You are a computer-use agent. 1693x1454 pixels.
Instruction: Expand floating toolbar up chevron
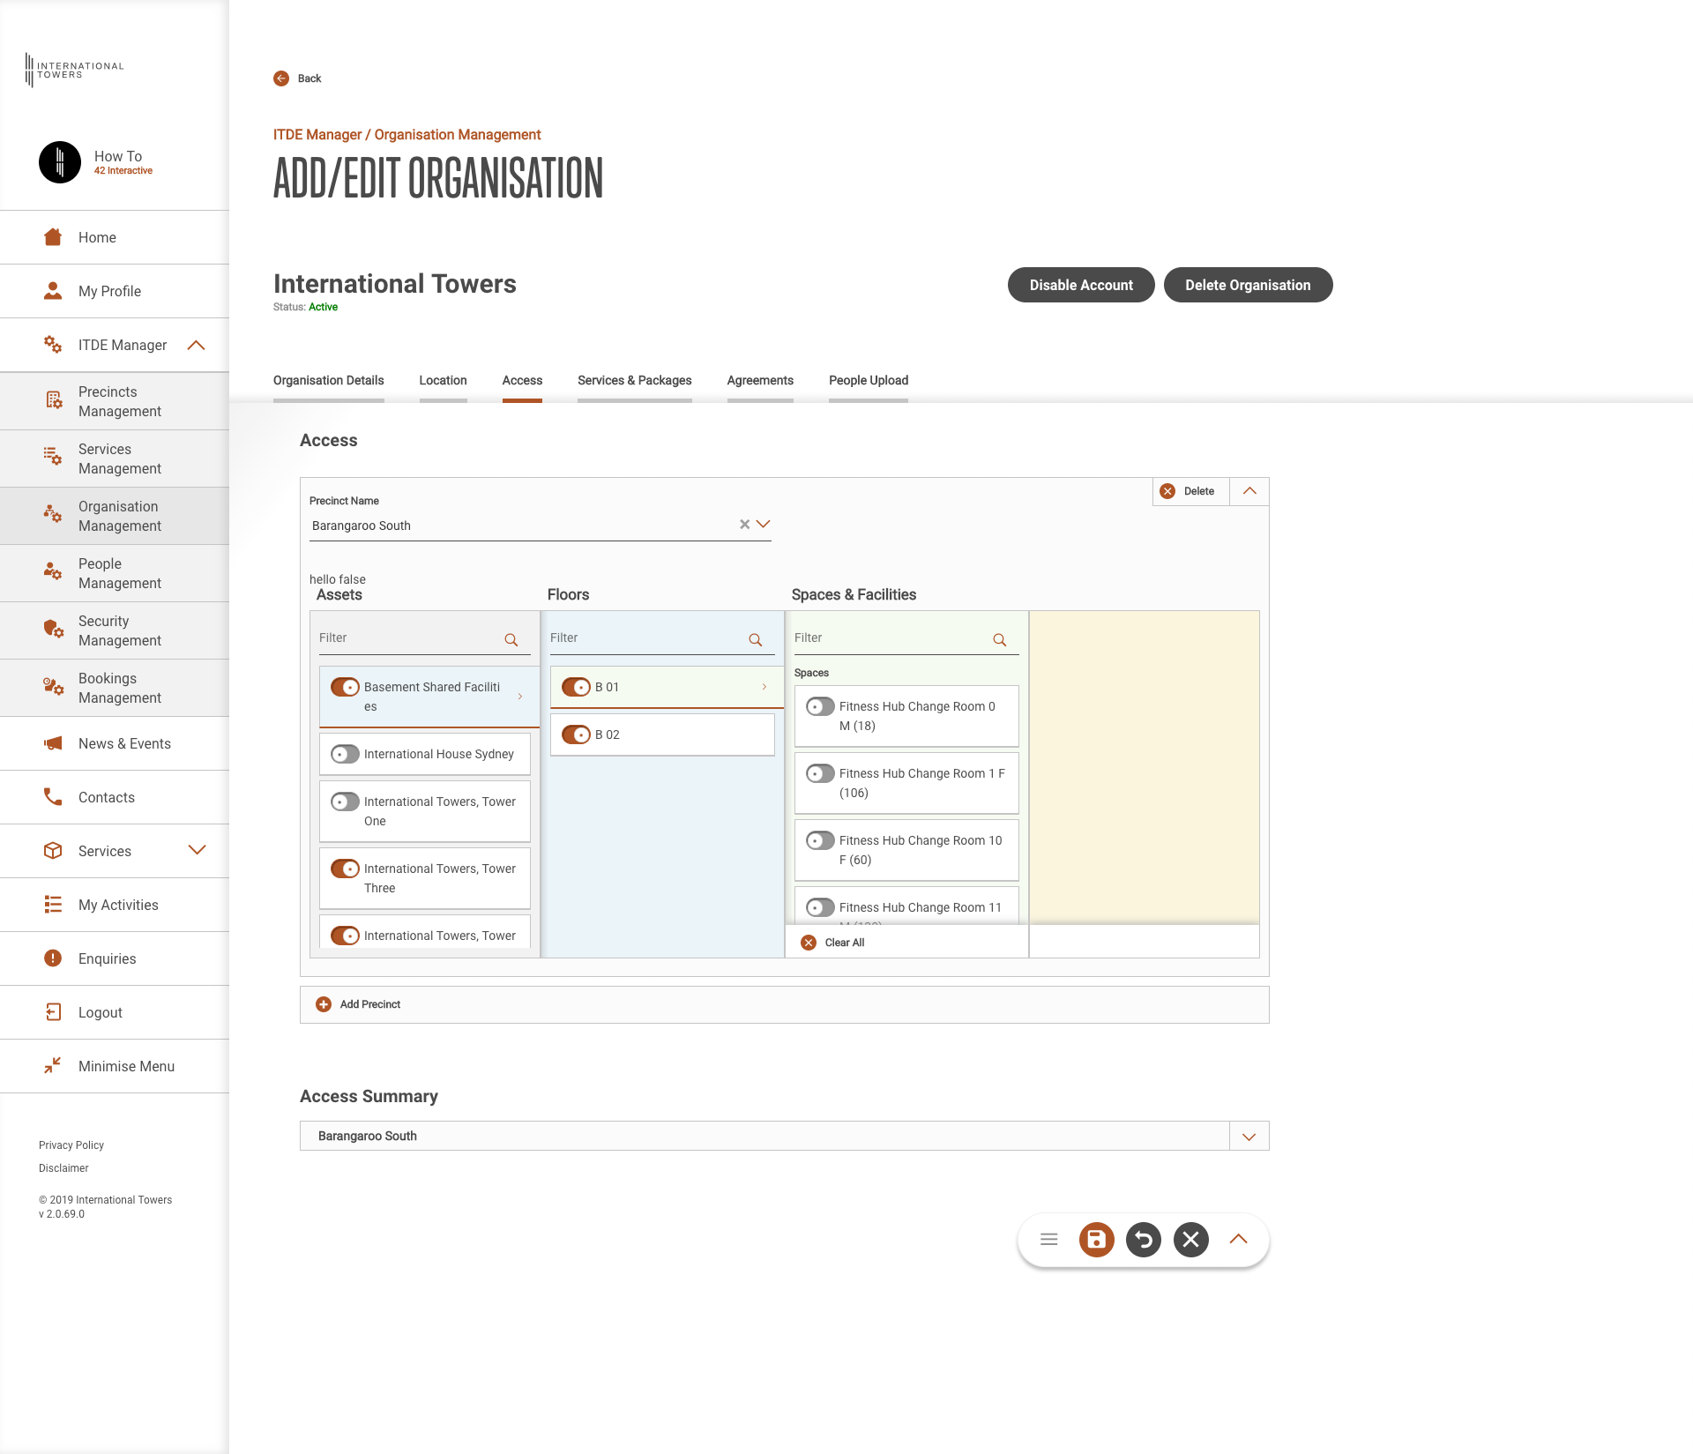pyautogui.click(x=1238, y=1239)
